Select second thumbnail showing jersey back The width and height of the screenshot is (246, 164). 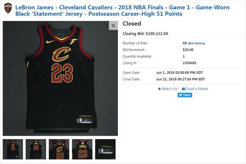pos(36,149)
